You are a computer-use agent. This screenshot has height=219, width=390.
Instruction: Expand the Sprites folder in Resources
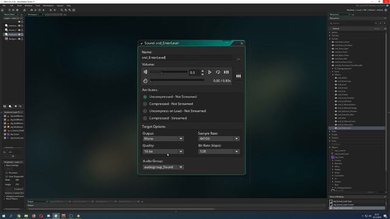330,32
